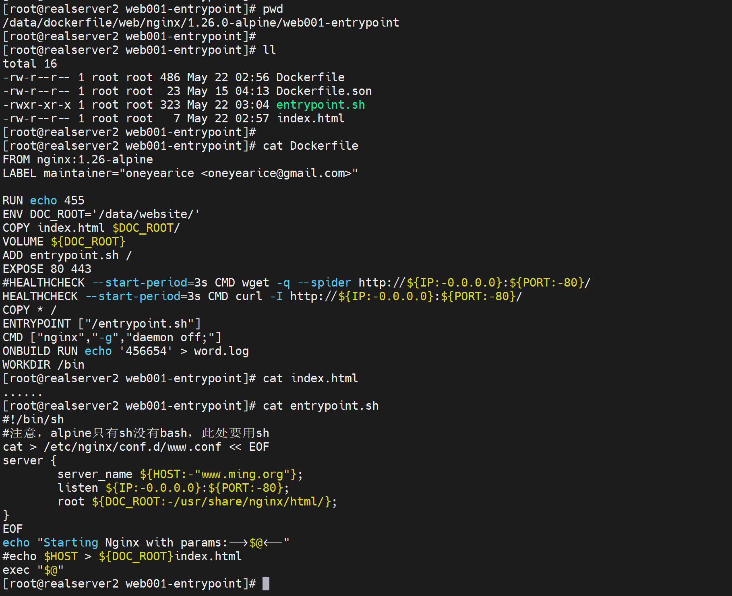Click 'FROM nginx:1.26-alpine' line
732x596 pixels.
coord(78,159)
